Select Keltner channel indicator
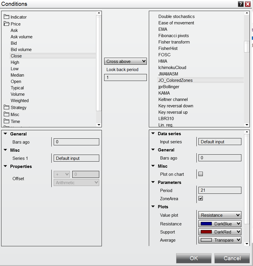Image resolution: width=253 pixels, height=266 pixels. (173, 99)
